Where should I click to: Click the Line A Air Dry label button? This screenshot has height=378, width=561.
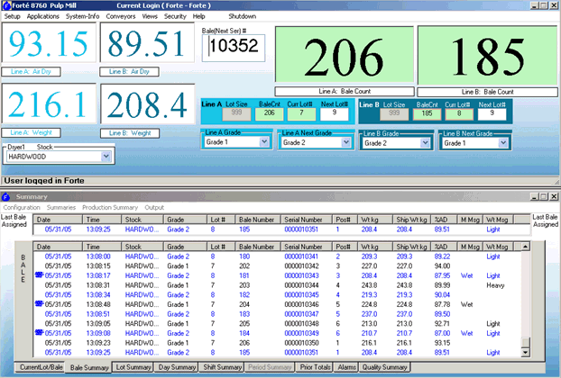[x=31, y=72]
